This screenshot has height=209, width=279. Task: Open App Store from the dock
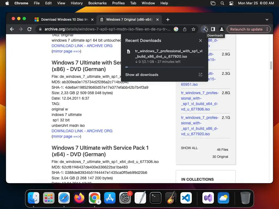coord(110,198)
